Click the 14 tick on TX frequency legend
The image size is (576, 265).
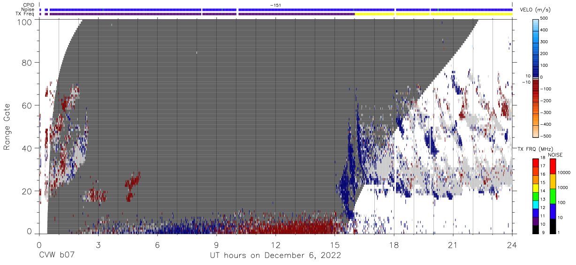[542, 191]
